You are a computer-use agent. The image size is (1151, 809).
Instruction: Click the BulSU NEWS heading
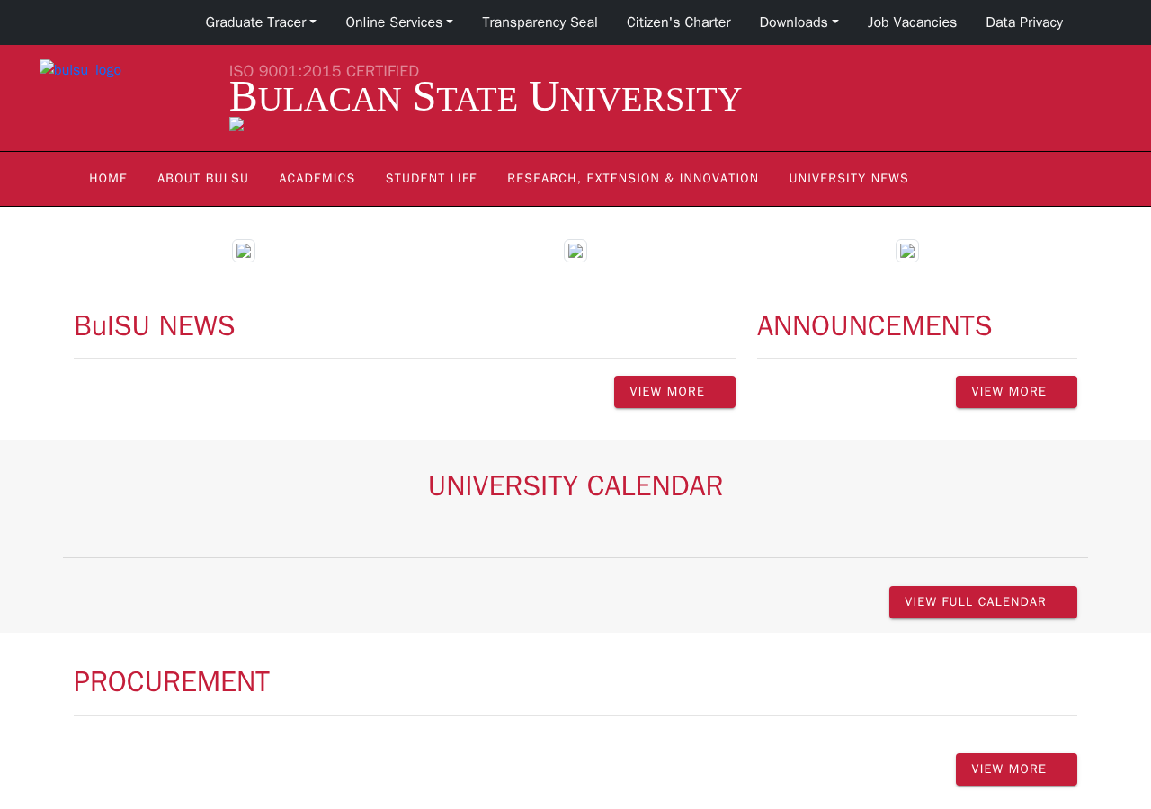pyautogui.click(x=155, y=325)
